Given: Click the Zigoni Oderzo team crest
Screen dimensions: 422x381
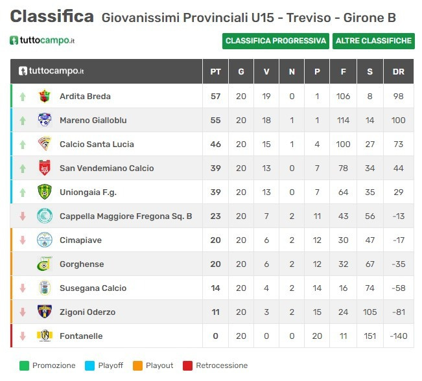Looking at the screenshot, I should pyautogui.click(x=44, y=312).
